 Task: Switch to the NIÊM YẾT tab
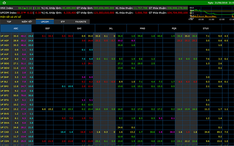[x=27, y=22]
